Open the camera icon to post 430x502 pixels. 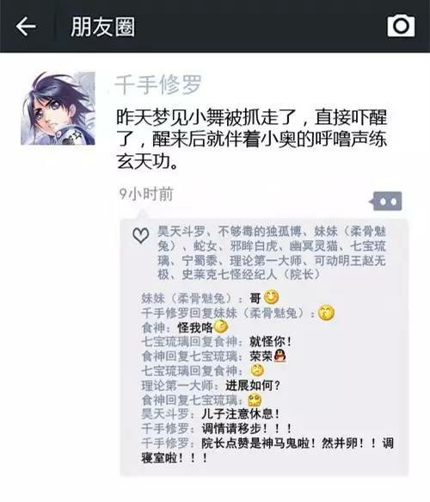[401, 26]
